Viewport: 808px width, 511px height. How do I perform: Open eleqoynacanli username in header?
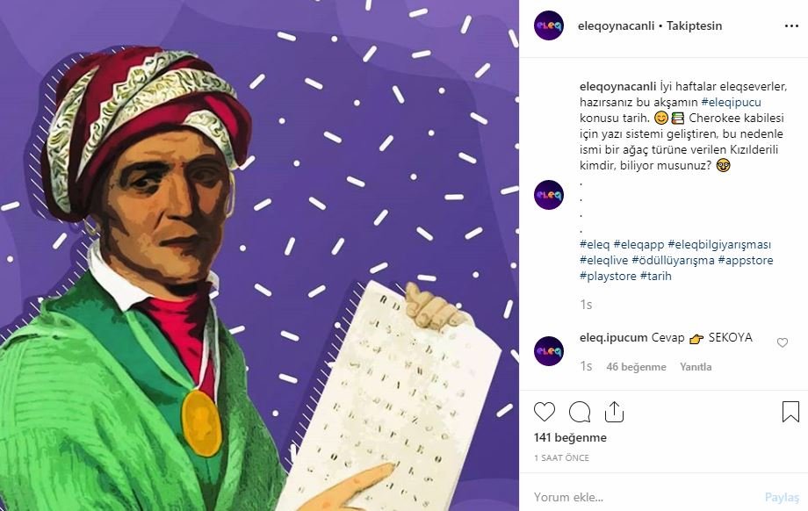[x=617, y=25]
